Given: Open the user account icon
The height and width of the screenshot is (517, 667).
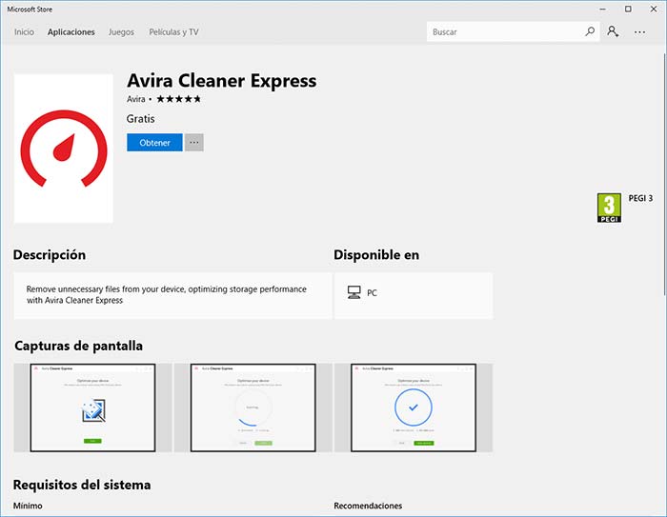Looking at the screenshot, I should coord(613,31).
